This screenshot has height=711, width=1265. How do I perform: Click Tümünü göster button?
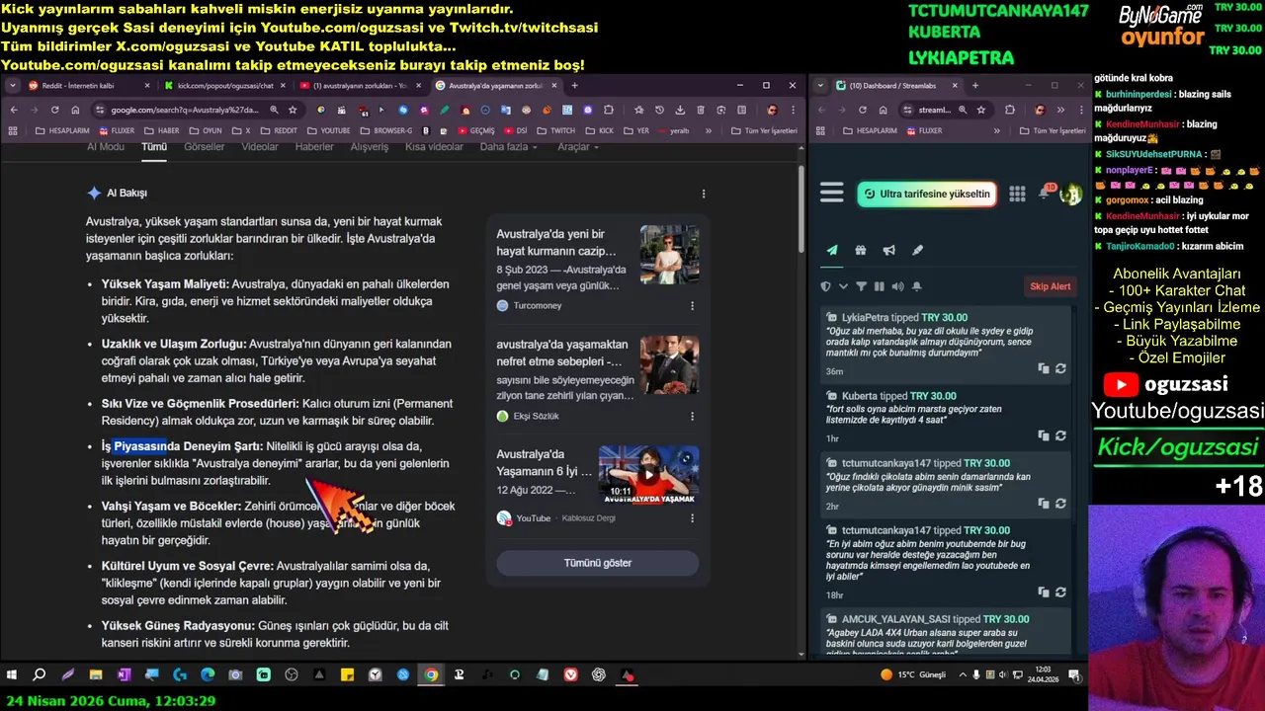click(x=597, y=563)
